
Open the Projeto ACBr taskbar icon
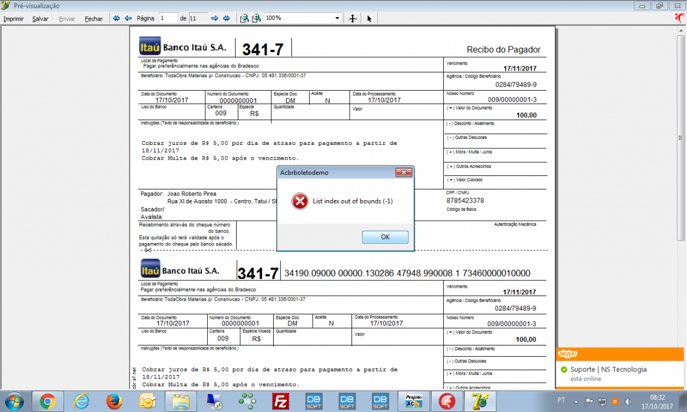(413, 401)
